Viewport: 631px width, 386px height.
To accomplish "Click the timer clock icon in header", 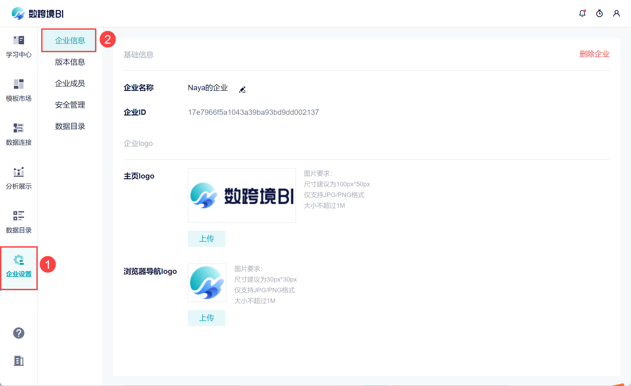I will pyautogui.click(x=599, y=13).
